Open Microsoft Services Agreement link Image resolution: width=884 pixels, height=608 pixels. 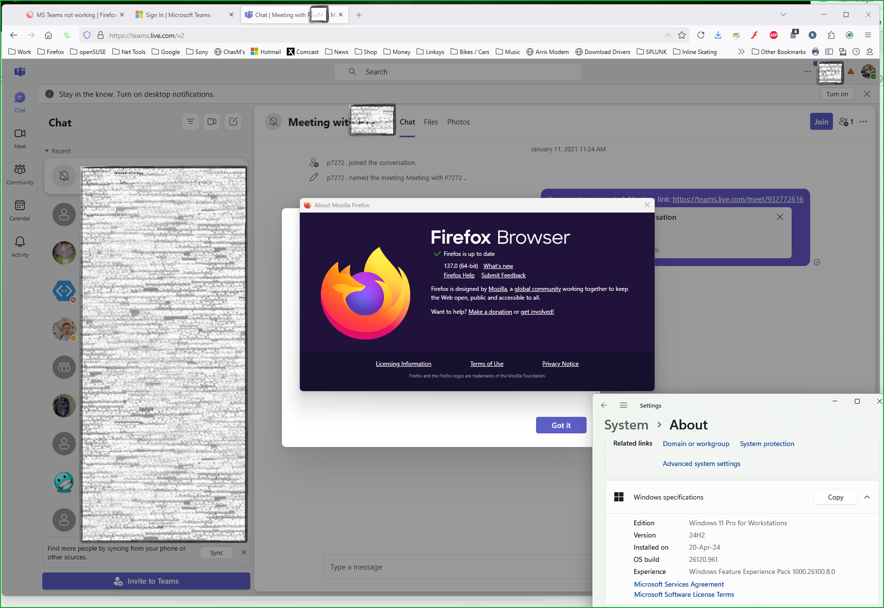[x=678, y=584]
